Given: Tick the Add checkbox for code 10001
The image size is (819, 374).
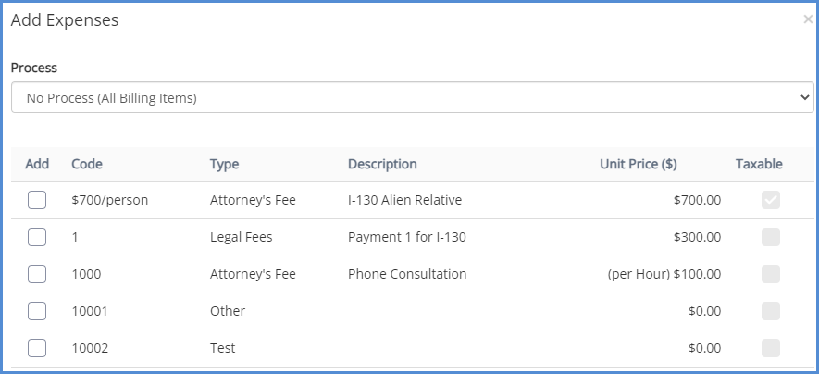Looking at the screenshot, I should (x=37, y=311).
